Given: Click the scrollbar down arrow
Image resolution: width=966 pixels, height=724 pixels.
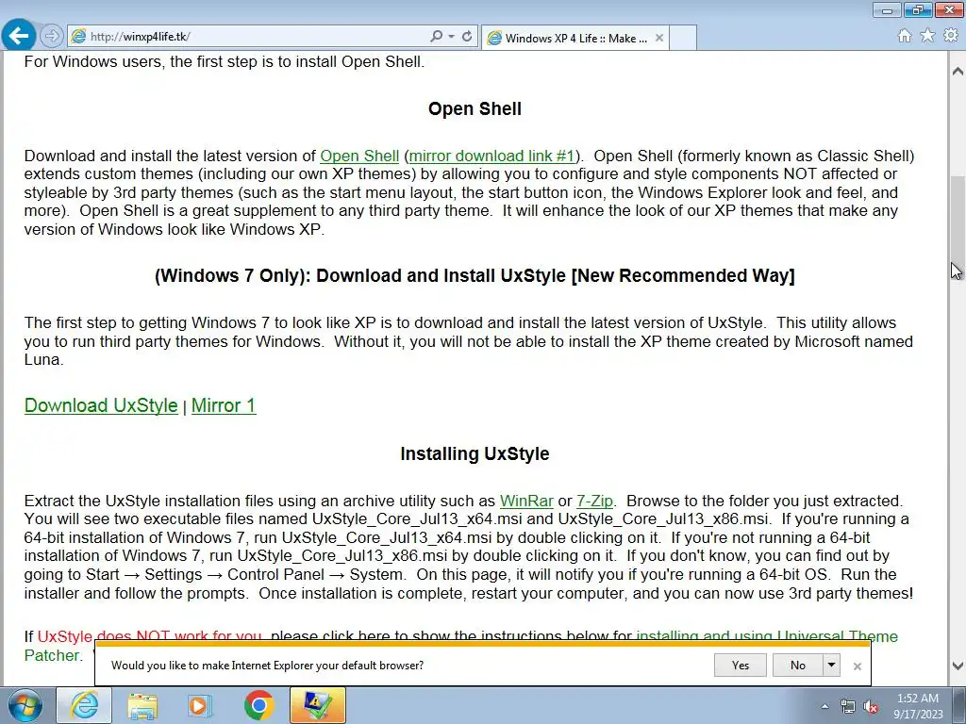Looking at the screenshot, I should (x=958, y=666).
